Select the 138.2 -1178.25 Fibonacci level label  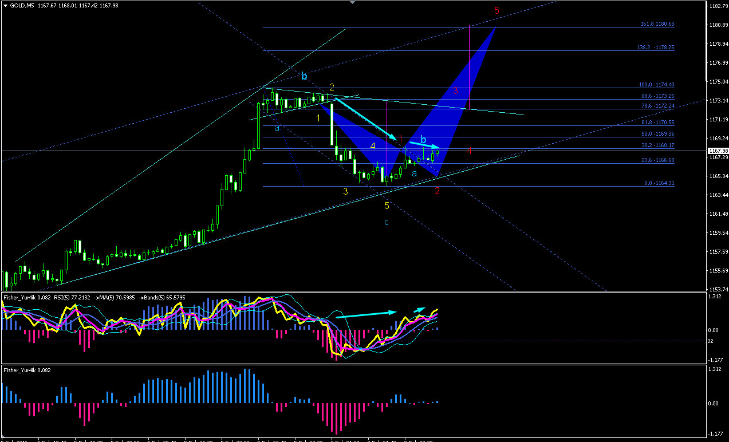(x=656, y=48)
